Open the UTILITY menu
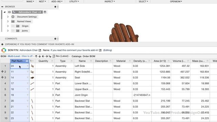 point(74,1)
